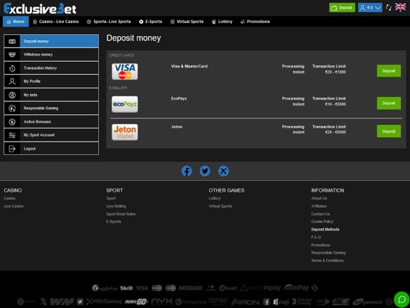Click the Jeton Wallet logo
The image size is (410, 308).
(x=124, y=132)
